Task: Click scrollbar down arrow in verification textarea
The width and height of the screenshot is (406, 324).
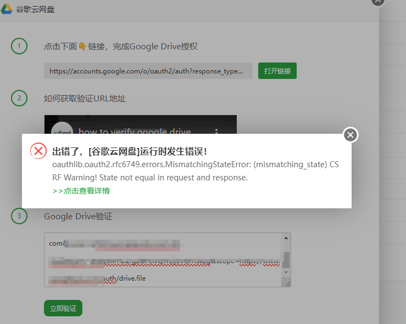Action: click(286, 272)
